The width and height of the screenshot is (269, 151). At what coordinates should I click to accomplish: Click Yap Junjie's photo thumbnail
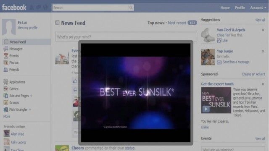click(208, 57)
